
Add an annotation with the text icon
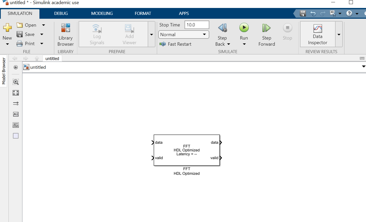tap(16, 114)
